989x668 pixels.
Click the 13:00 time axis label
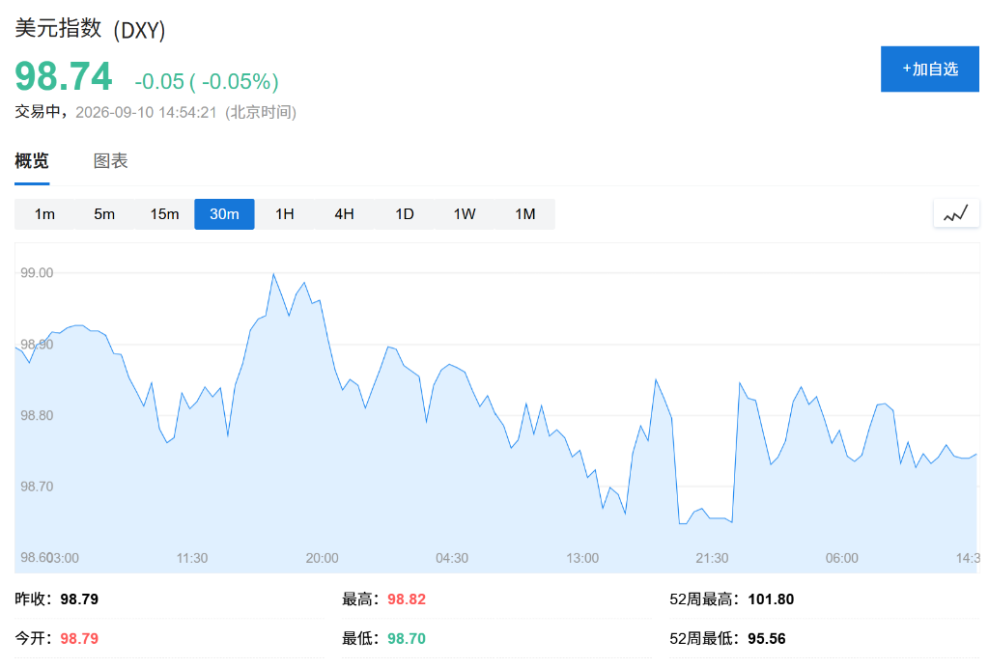tap(582, 558)
